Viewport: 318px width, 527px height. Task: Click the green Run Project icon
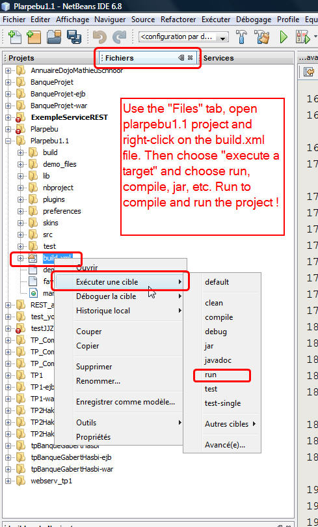[284, 37]
